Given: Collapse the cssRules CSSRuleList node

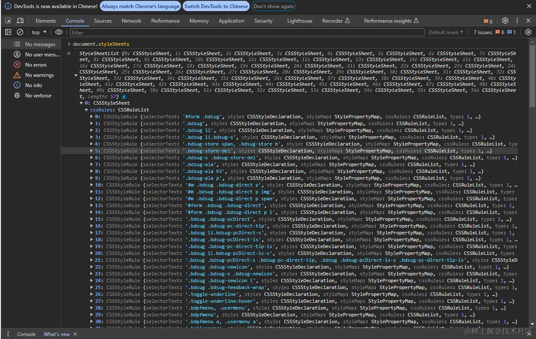Looking at the screenshot, I should [87, 110].
